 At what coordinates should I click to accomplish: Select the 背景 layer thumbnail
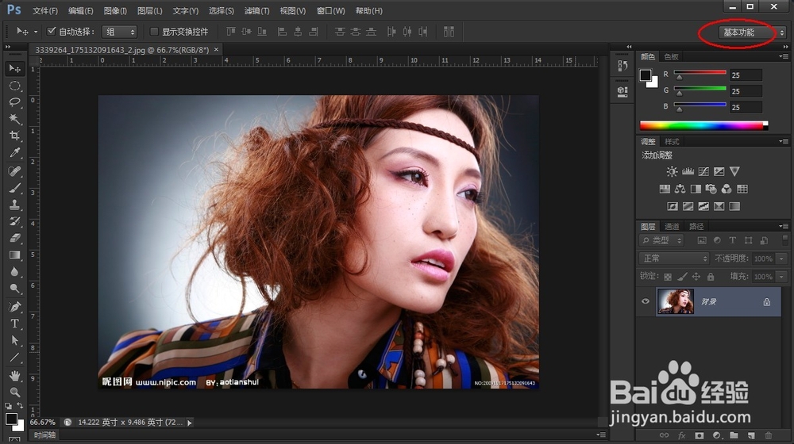(x=675, y=301)
